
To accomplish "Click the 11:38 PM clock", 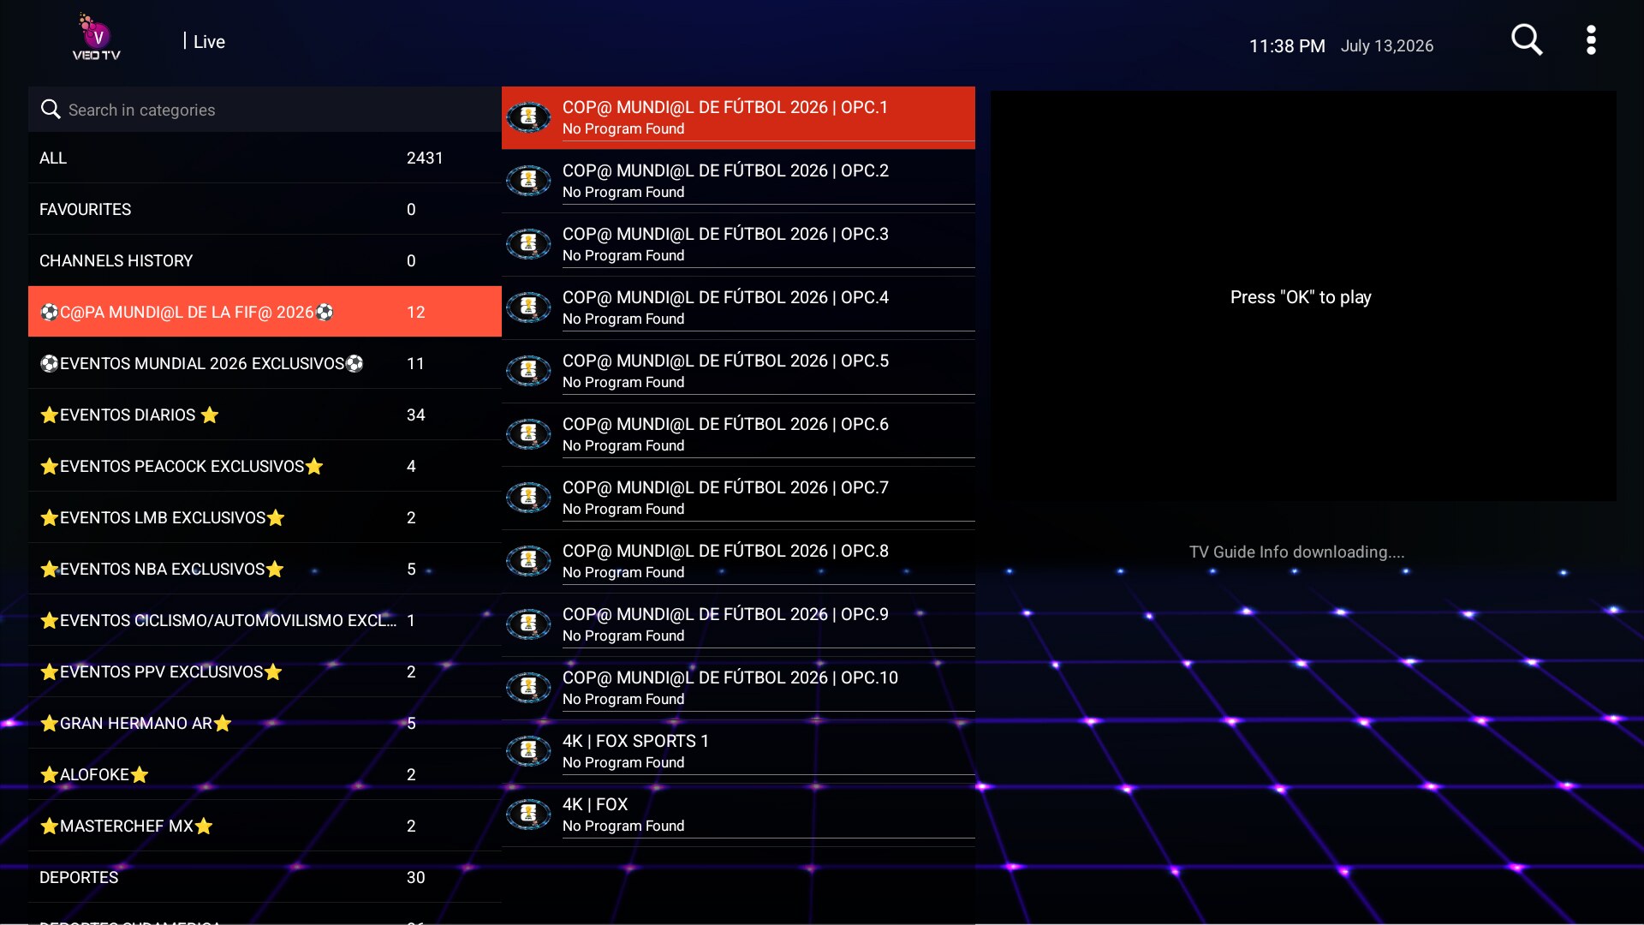I will point(1287,45).
